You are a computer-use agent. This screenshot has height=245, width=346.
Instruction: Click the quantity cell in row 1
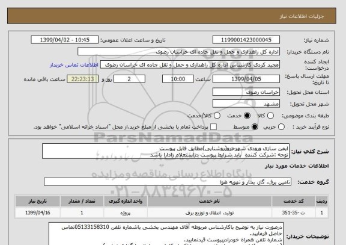coord(82,212)
